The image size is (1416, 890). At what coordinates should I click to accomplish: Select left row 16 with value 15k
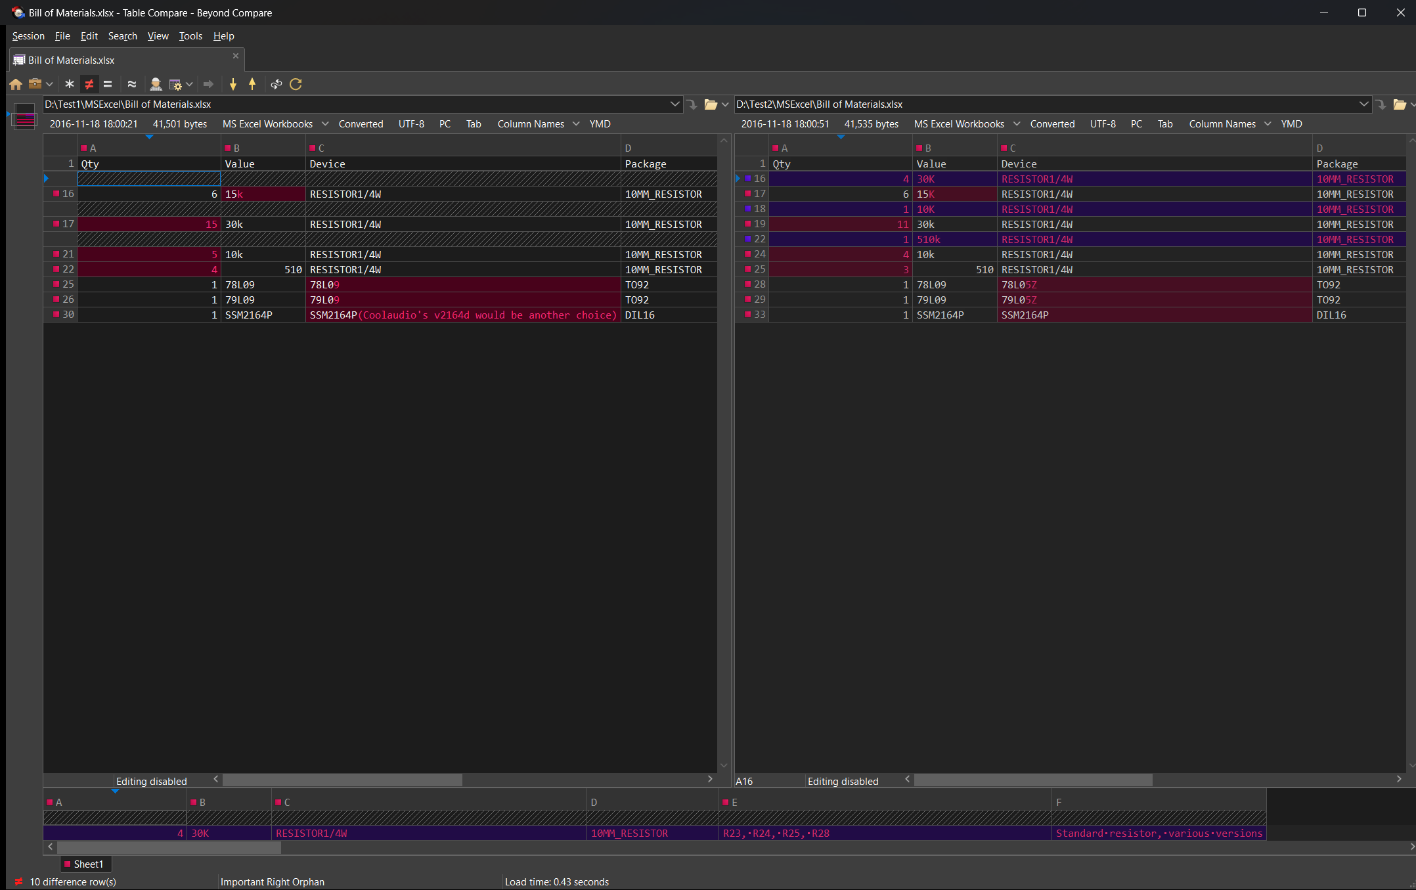pyautogui.click(x=380, y=194)
